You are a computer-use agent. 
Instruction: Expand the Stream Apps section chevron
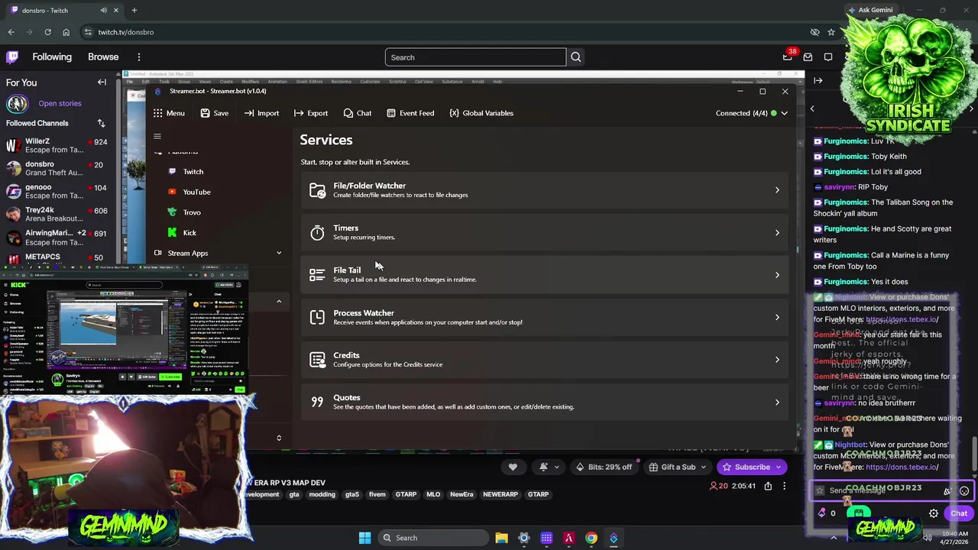[279, 253]
